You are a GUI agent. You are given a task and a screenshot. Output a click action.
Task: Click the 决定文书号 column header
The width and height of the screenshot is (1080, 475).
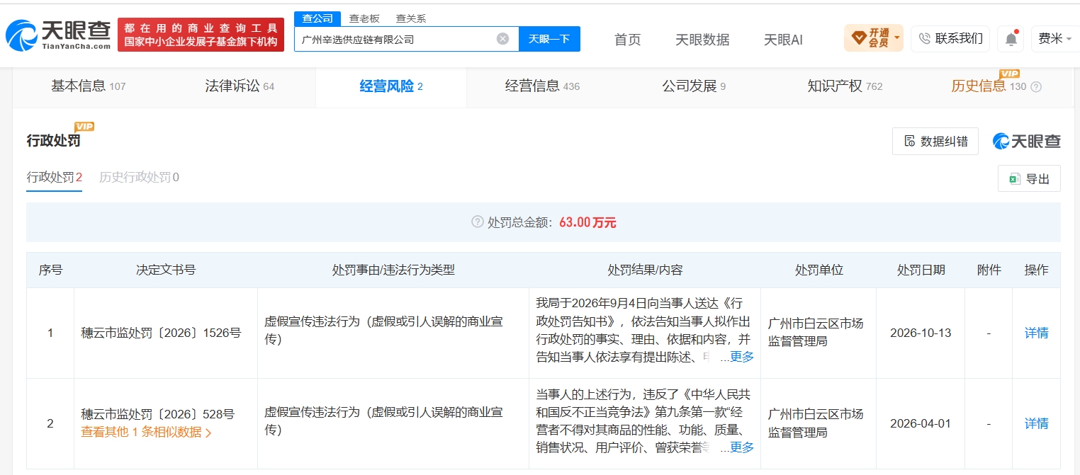click(166, 270)
